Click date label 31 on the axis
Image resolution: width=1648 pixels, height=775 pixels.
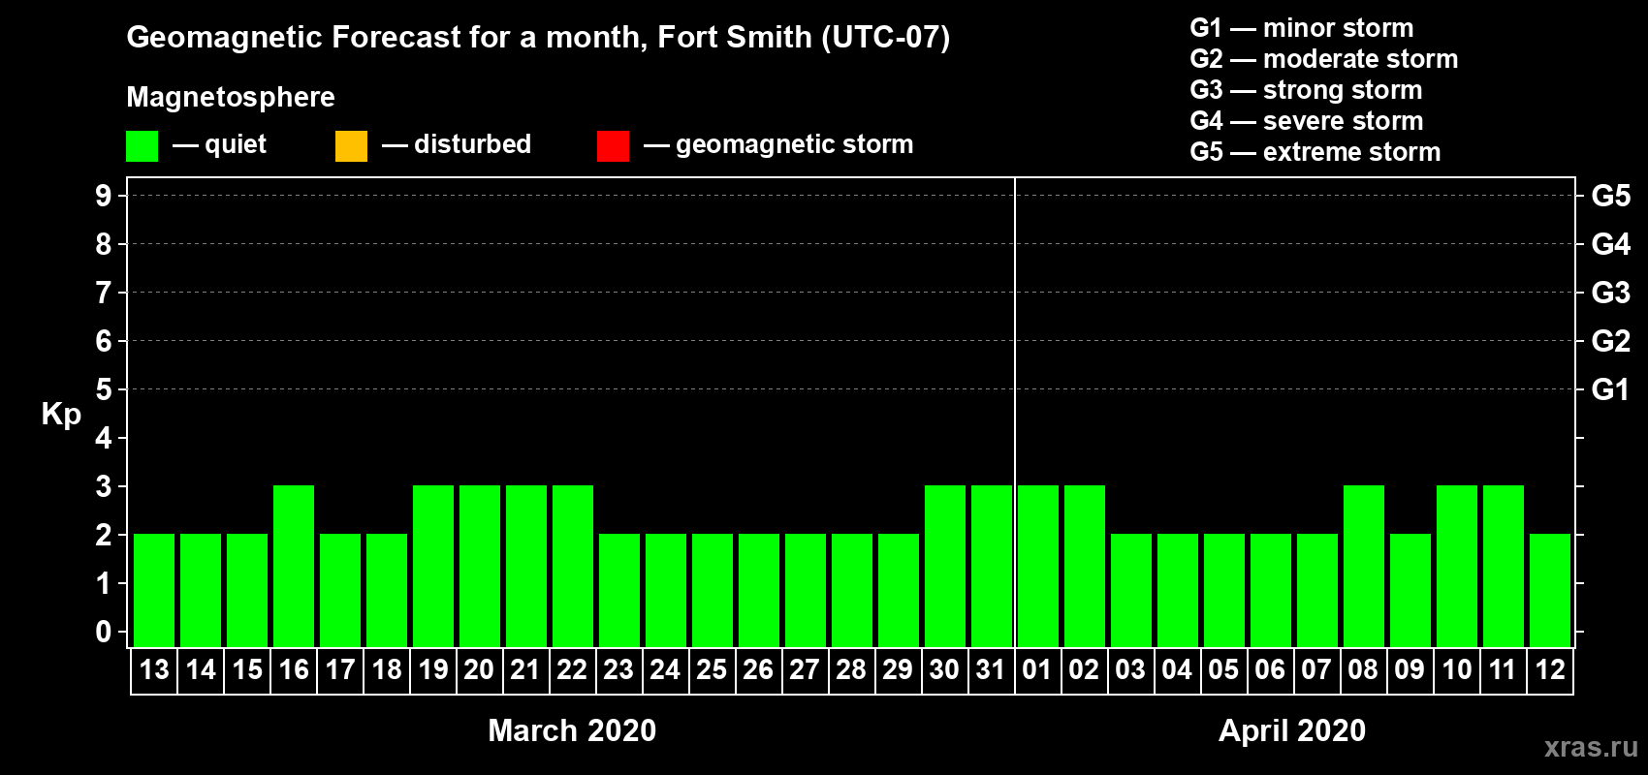[992, 670]
